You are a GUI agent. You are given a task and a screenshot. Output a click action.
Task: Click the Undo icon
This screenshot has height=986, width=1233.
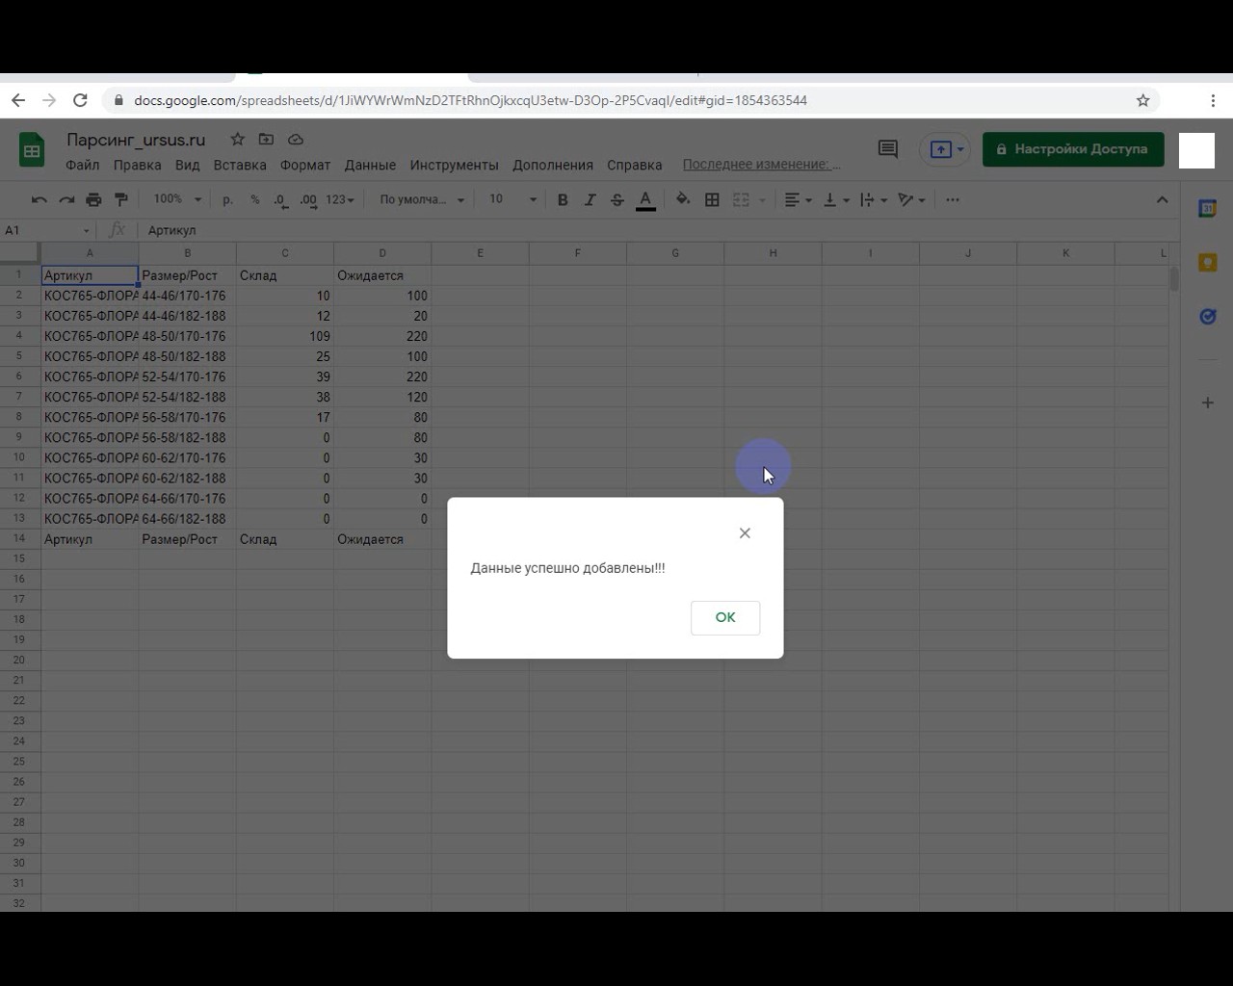39,199
